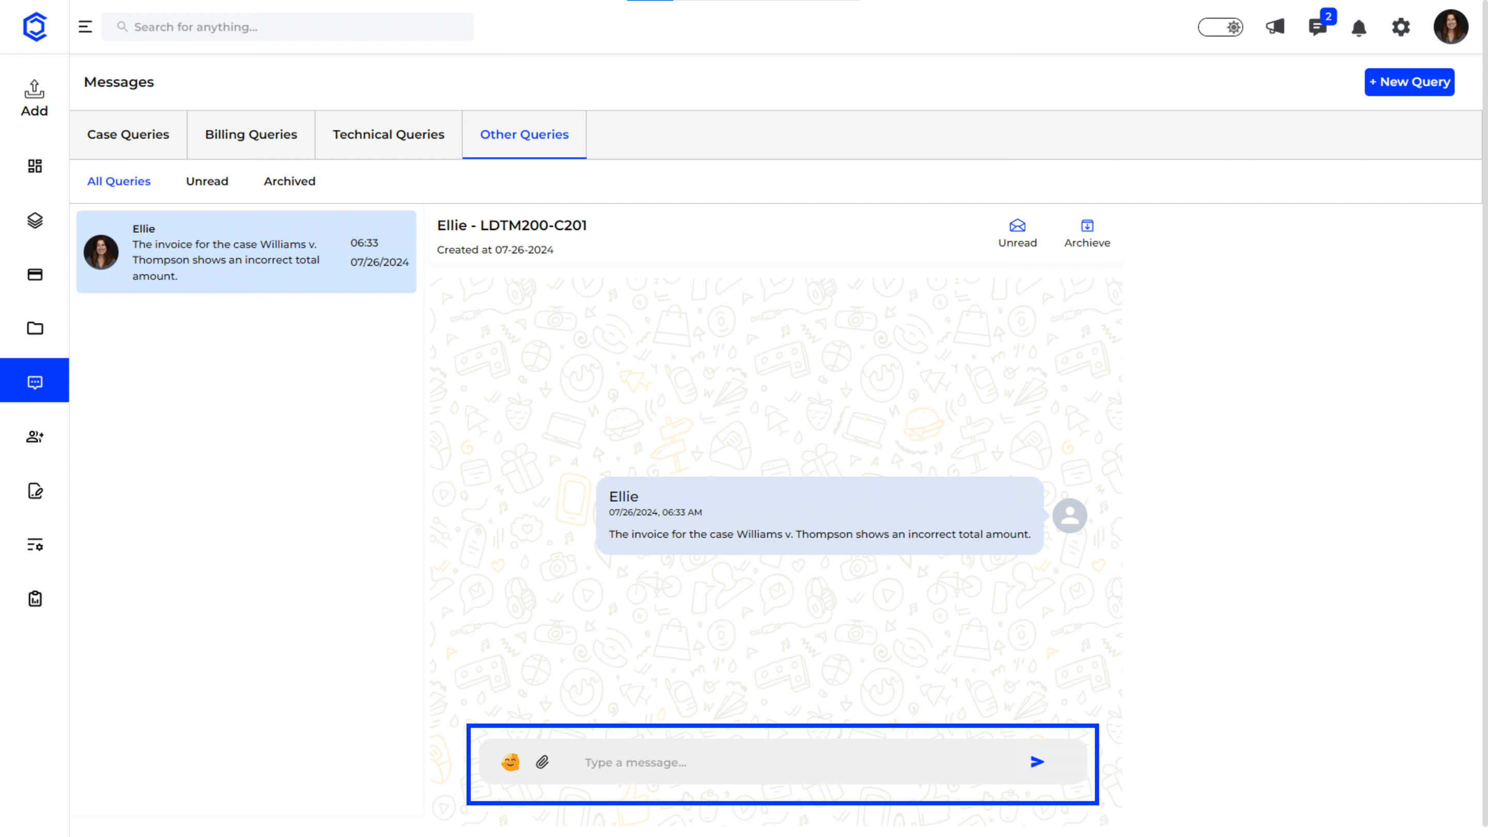Open the settings gear icon

[x=1401, y=27]
